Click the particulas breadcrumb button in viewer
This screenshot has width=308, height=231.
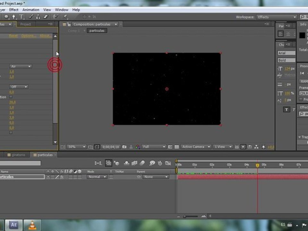tap(97, 31)
